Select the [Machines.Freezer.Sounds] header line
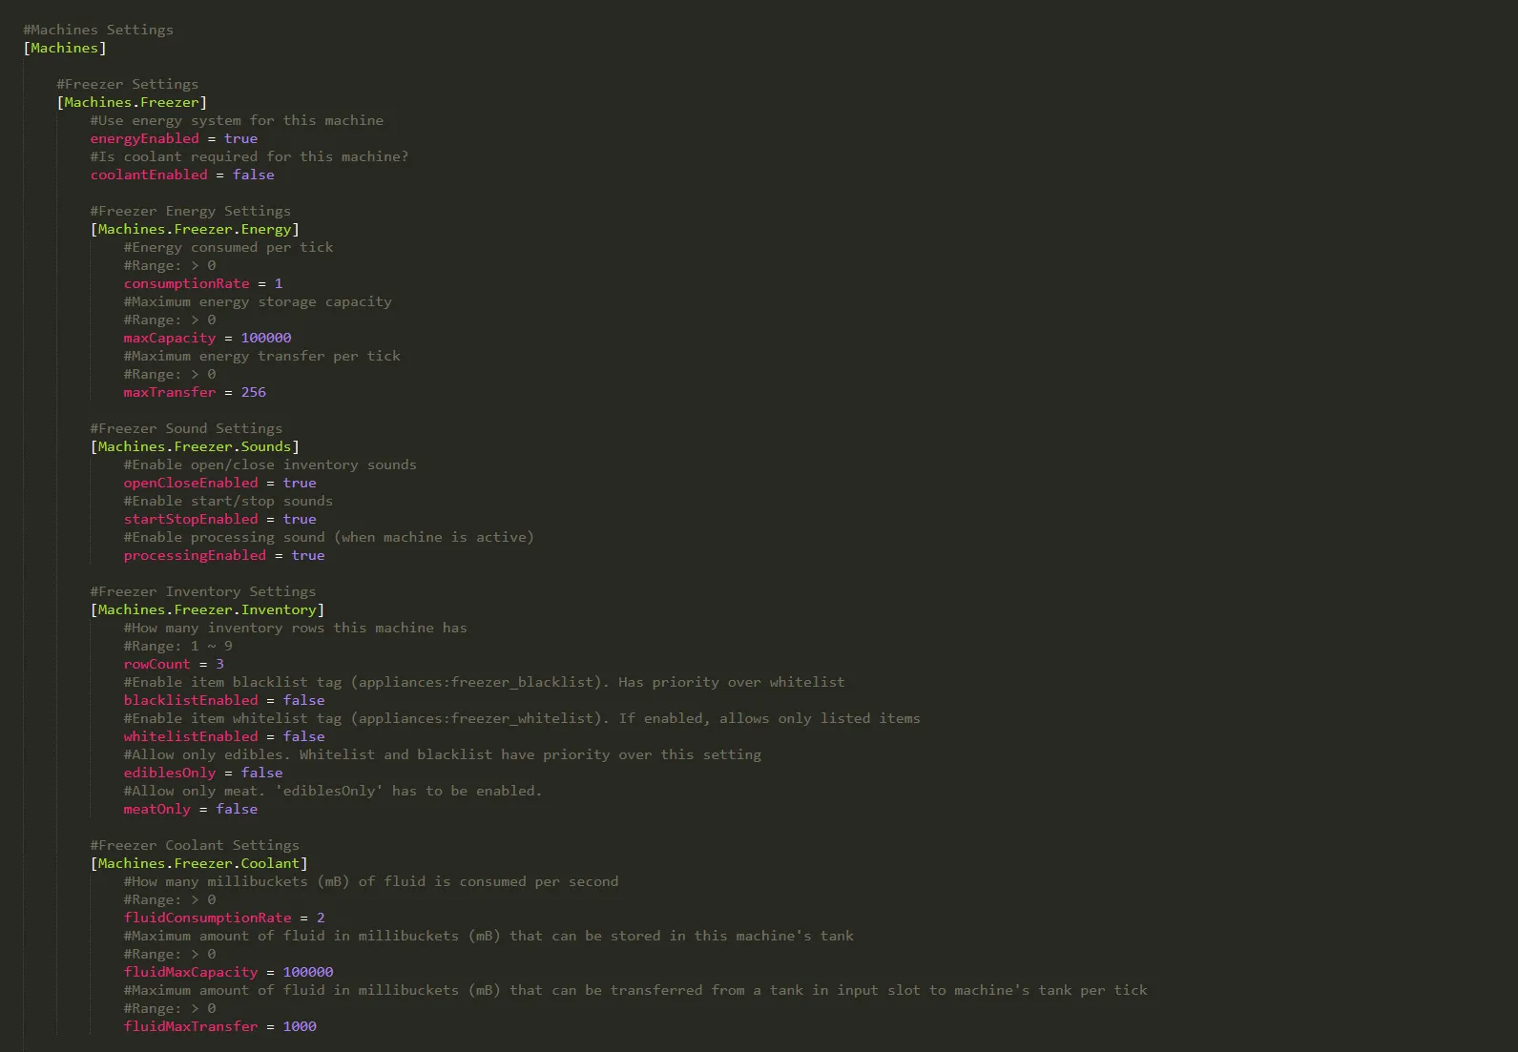1518x1052 pixels. 195,446
